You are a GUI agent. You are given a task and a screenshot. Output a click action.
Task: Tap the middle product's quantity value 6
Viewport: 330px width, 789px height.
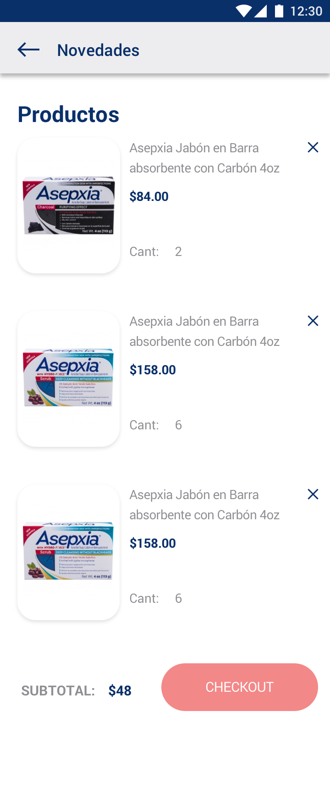pos(178,425)
